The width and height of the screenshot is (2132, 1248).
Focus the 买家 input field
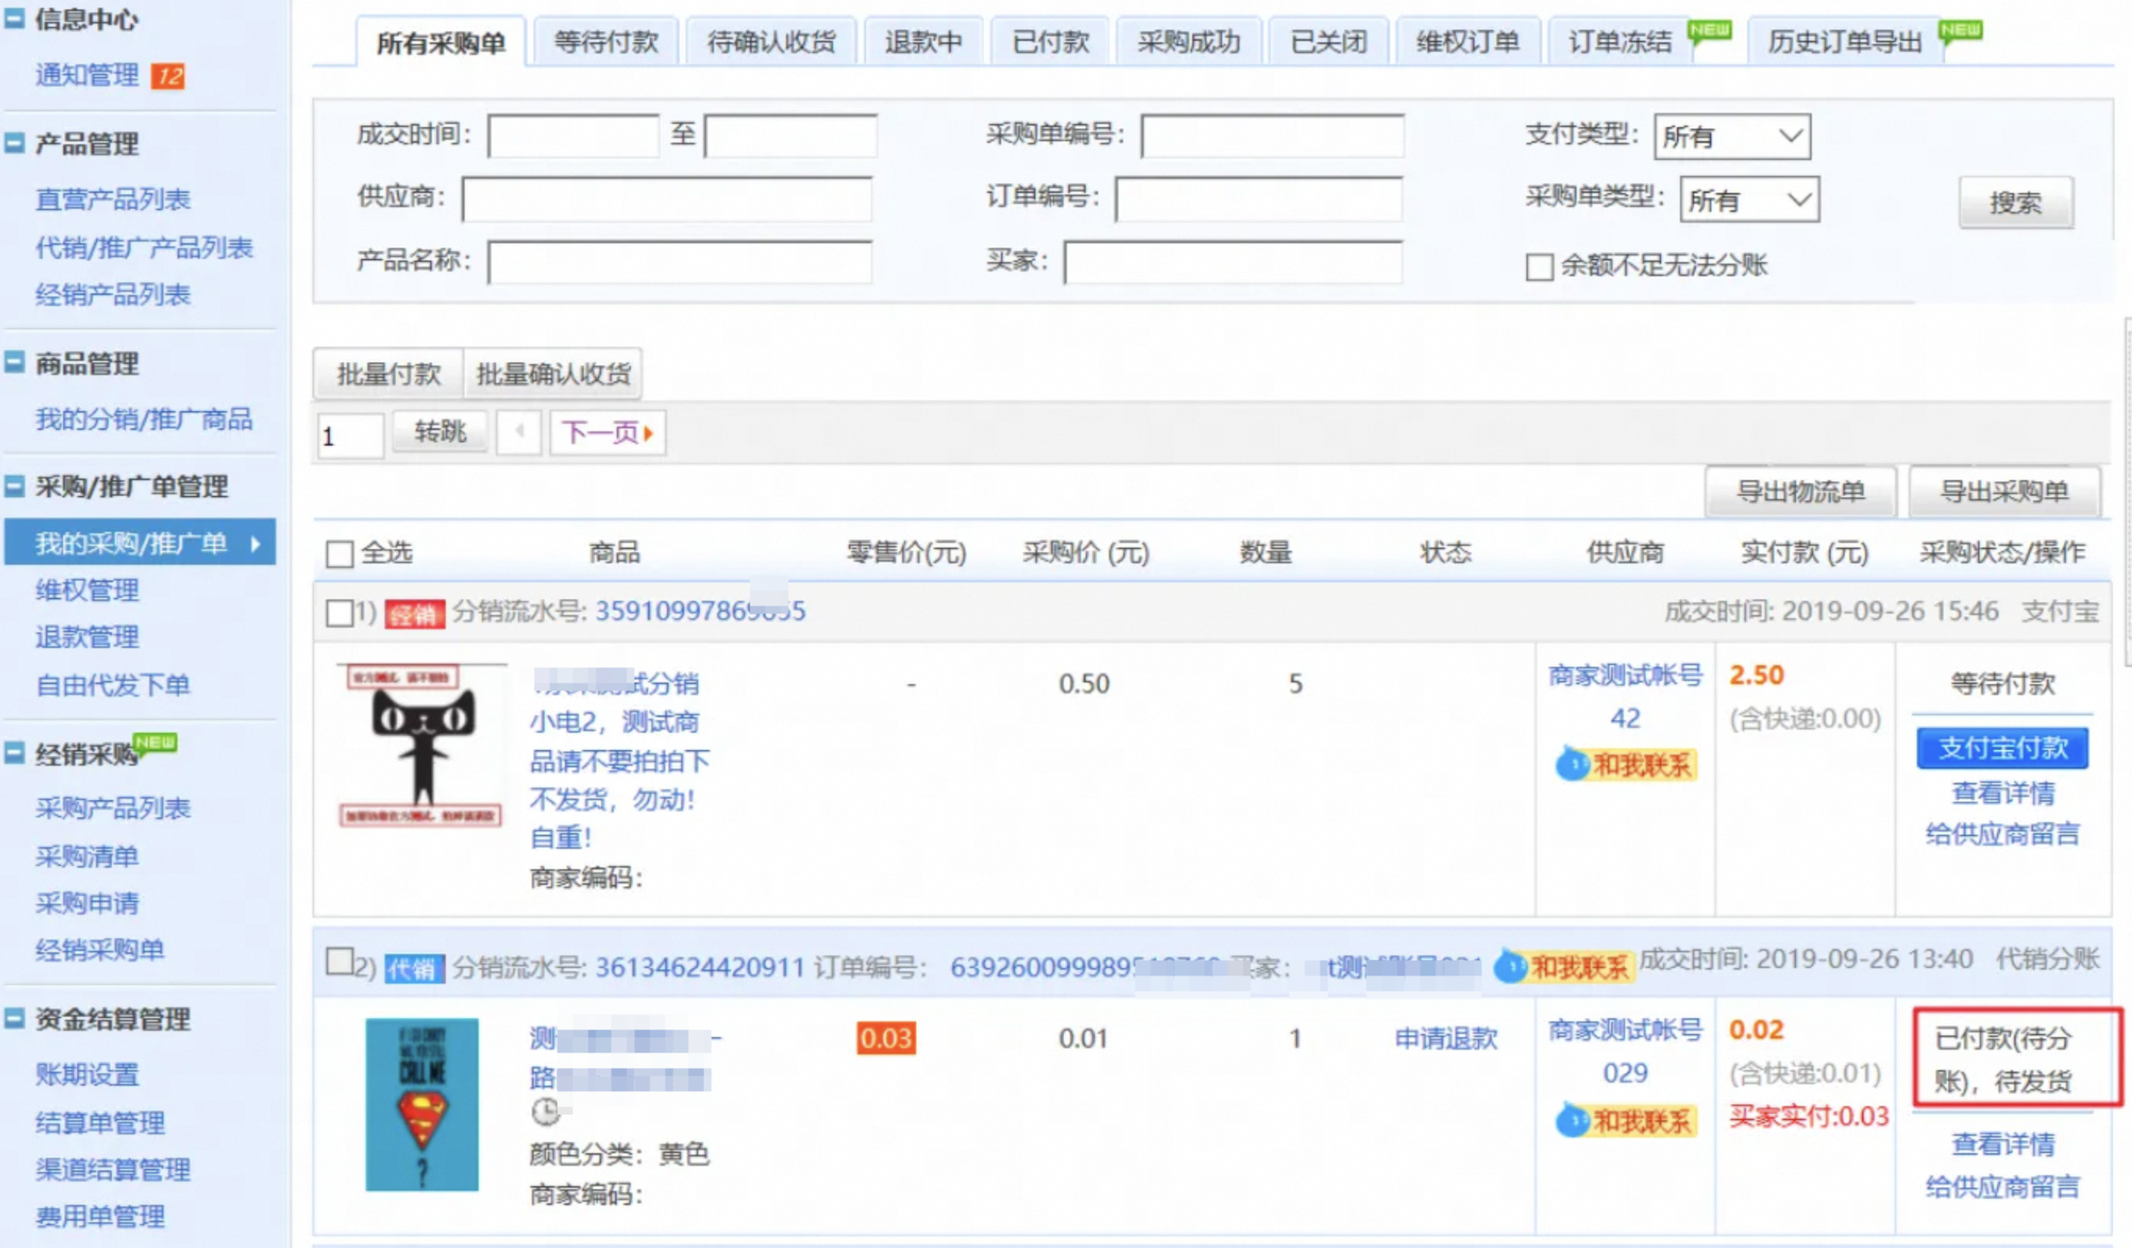coord(1233,262)
